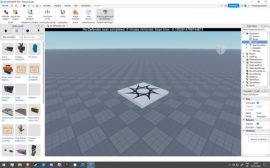
Task: Close the RO-DEFENDER TEST document tab
Action: pos(67,26)
